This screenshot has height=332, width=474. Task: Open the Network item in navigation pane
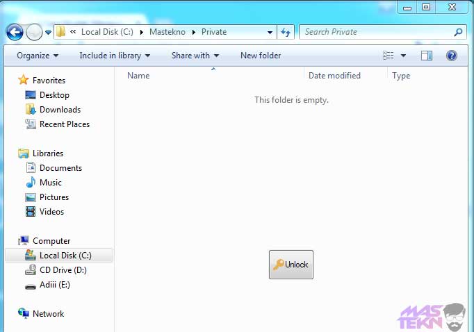tap(48, 314)
